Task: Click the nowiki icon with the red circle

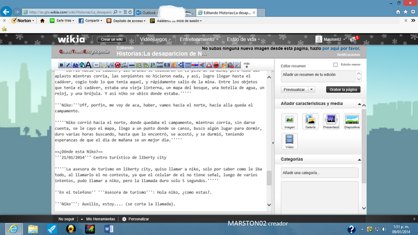Action: pyautogui.click(x=118, y=65)
